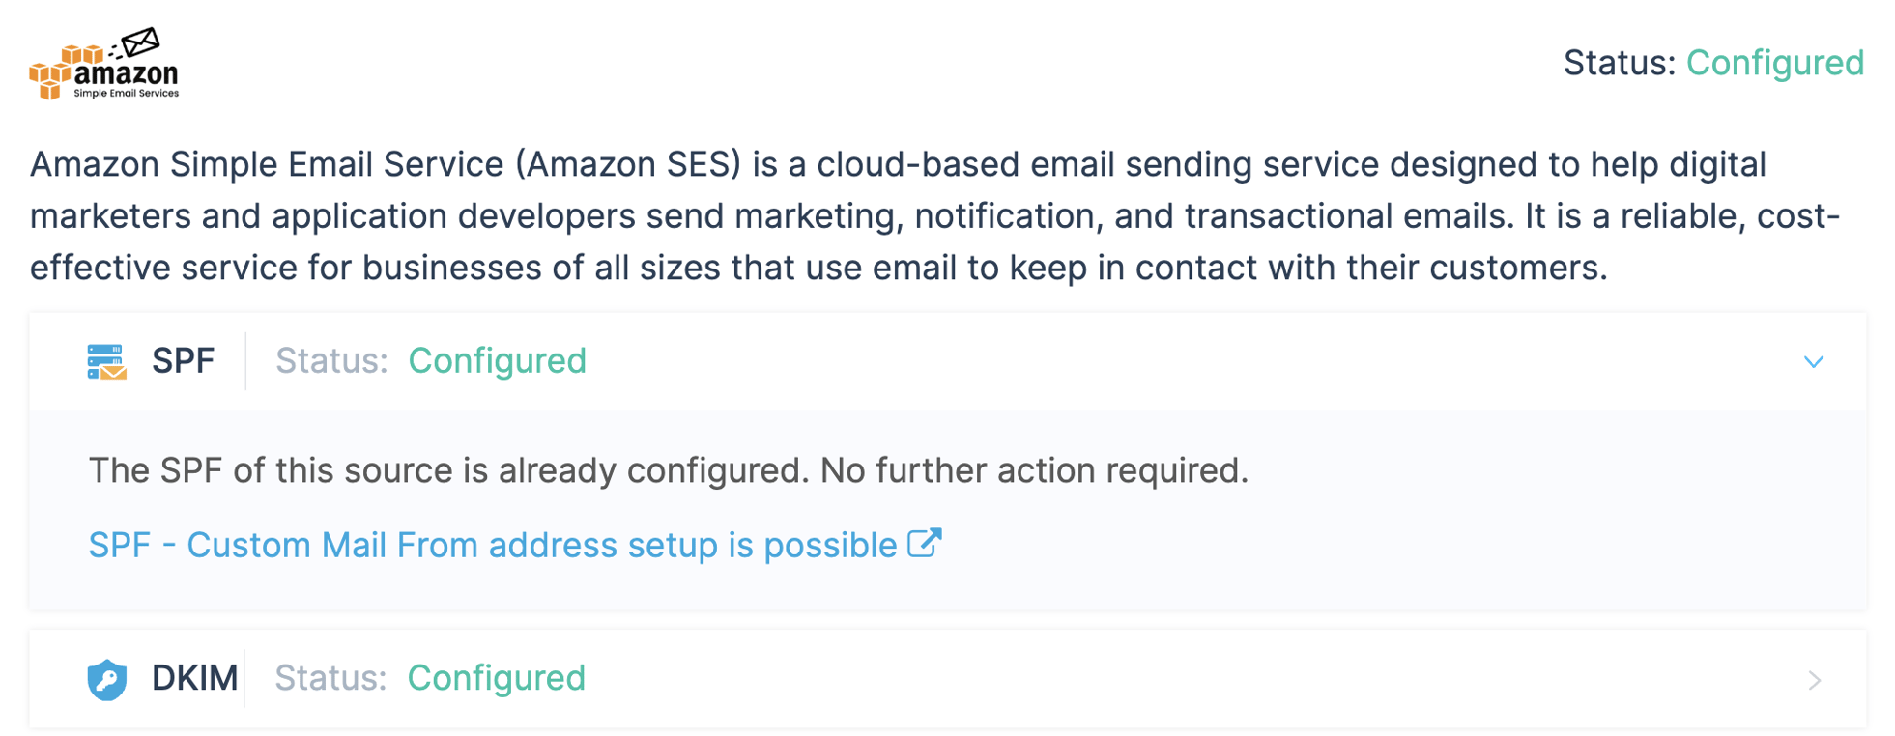
Task: Click the external link icon after SPF link
Action: [x=924, y=544]
